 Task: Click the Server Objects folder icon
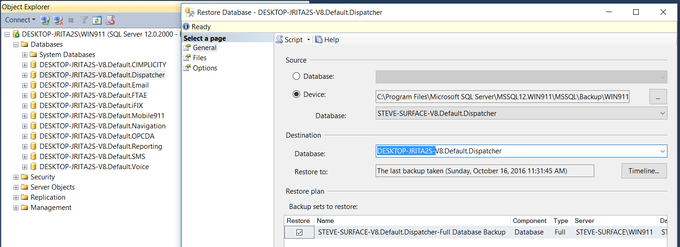[25, 187]
